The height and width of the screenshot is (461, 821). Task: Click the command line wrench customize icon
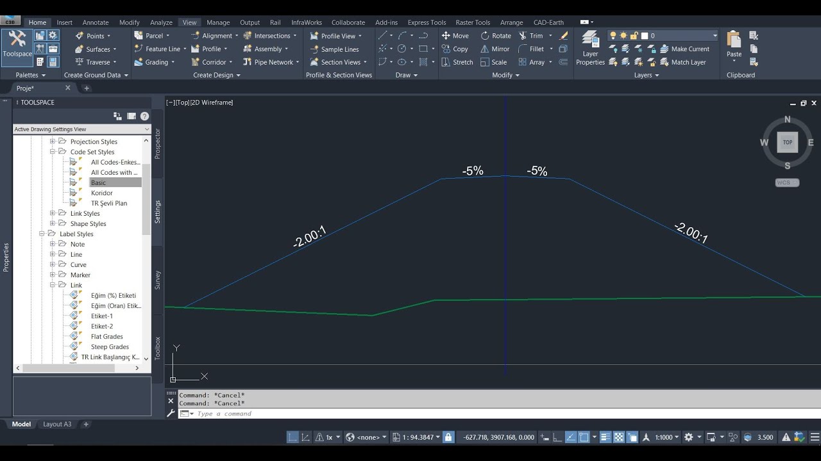coord(171,414)
